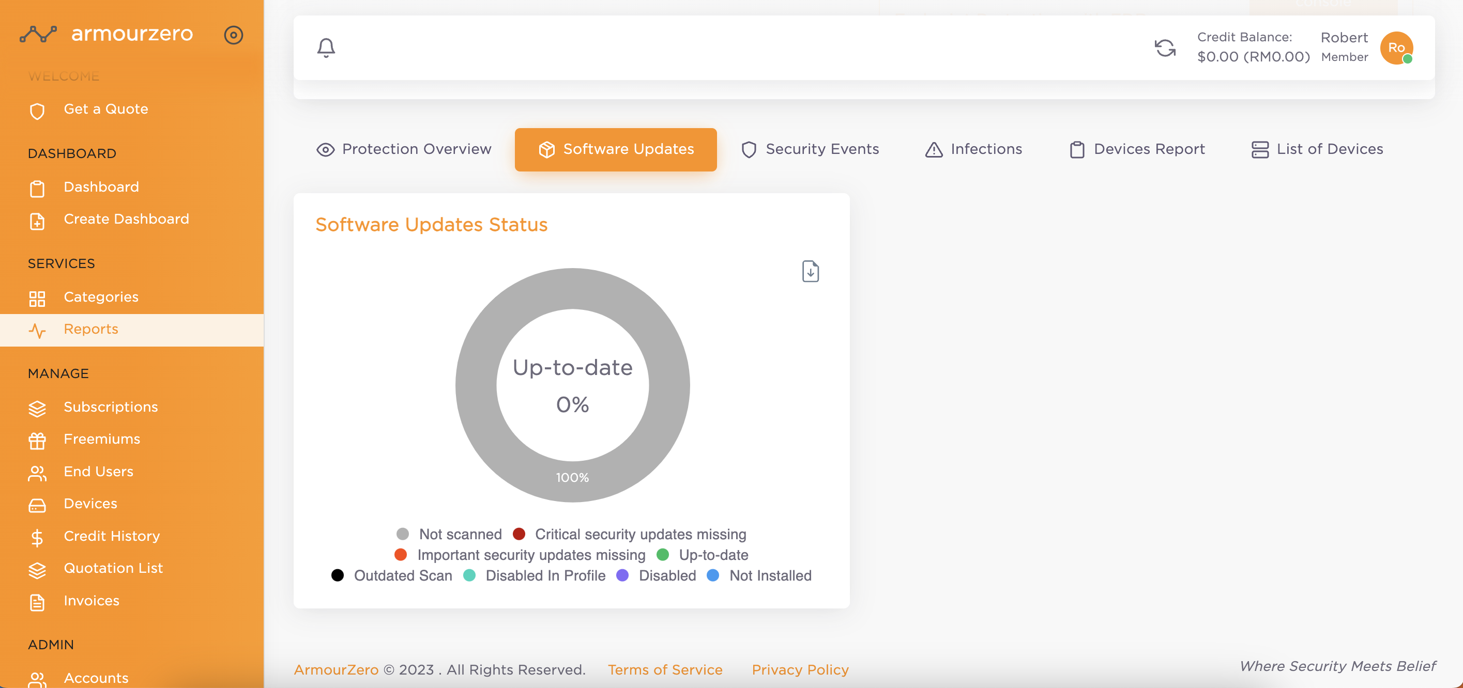The width and height of the screenshot is (1463, 688).
Task: Open the notifications bell icon
Action: click(x=326, y=48)
